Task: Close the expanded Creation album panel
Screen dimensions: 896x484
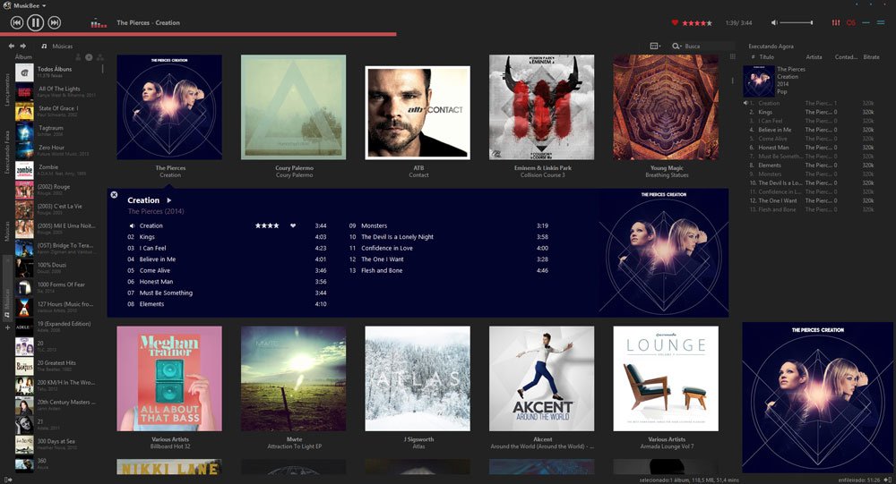Action: [x=114, y=195]
